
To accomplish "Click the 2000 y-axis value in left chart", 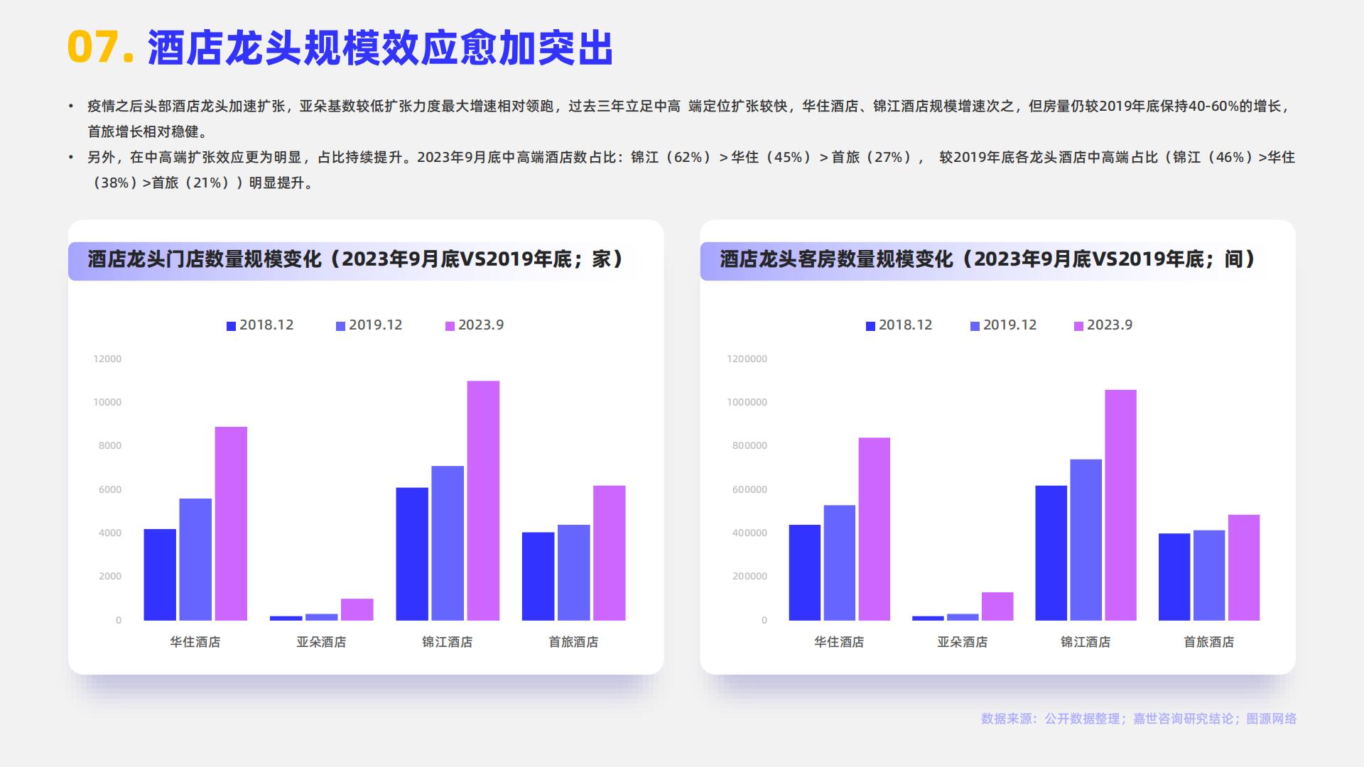I will tap(110, 577).
